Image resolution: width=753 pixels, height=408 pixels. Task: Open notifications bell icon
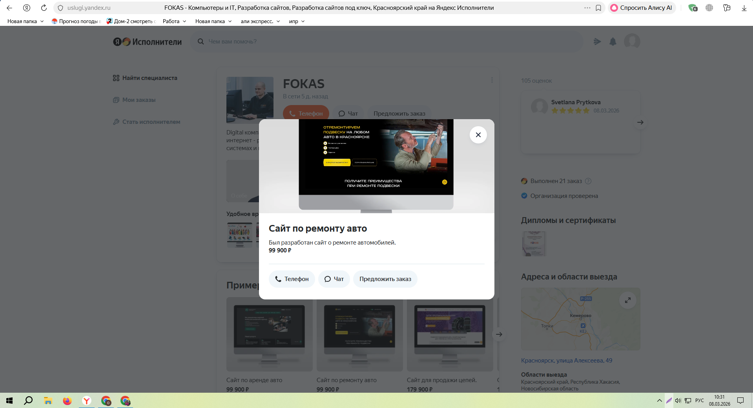click(x=613, y=42)
